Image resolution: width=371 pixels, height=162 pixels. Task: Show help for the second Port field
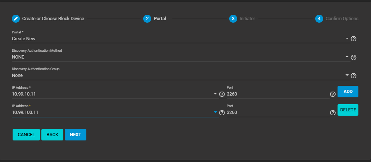pos(333,113)
